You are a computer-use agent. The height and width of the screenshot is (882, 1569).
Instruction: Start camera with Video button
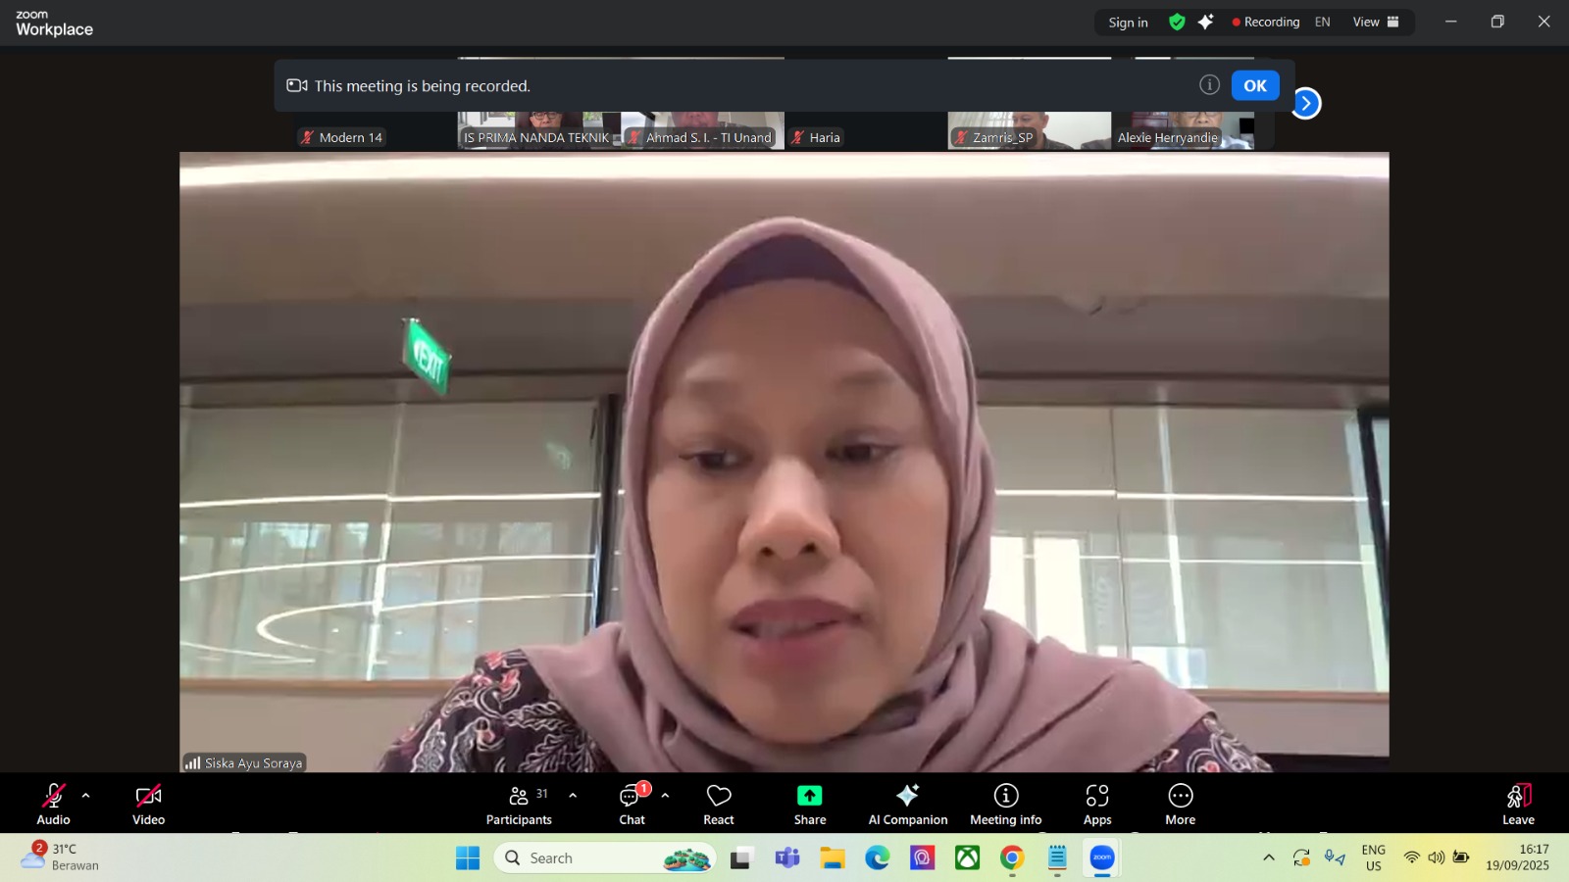pos(148,804)
